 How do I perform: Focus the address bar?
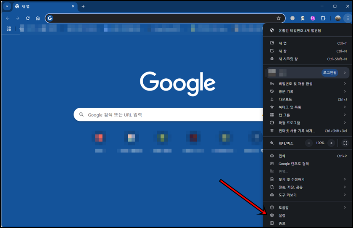click(x=164, y=18)
